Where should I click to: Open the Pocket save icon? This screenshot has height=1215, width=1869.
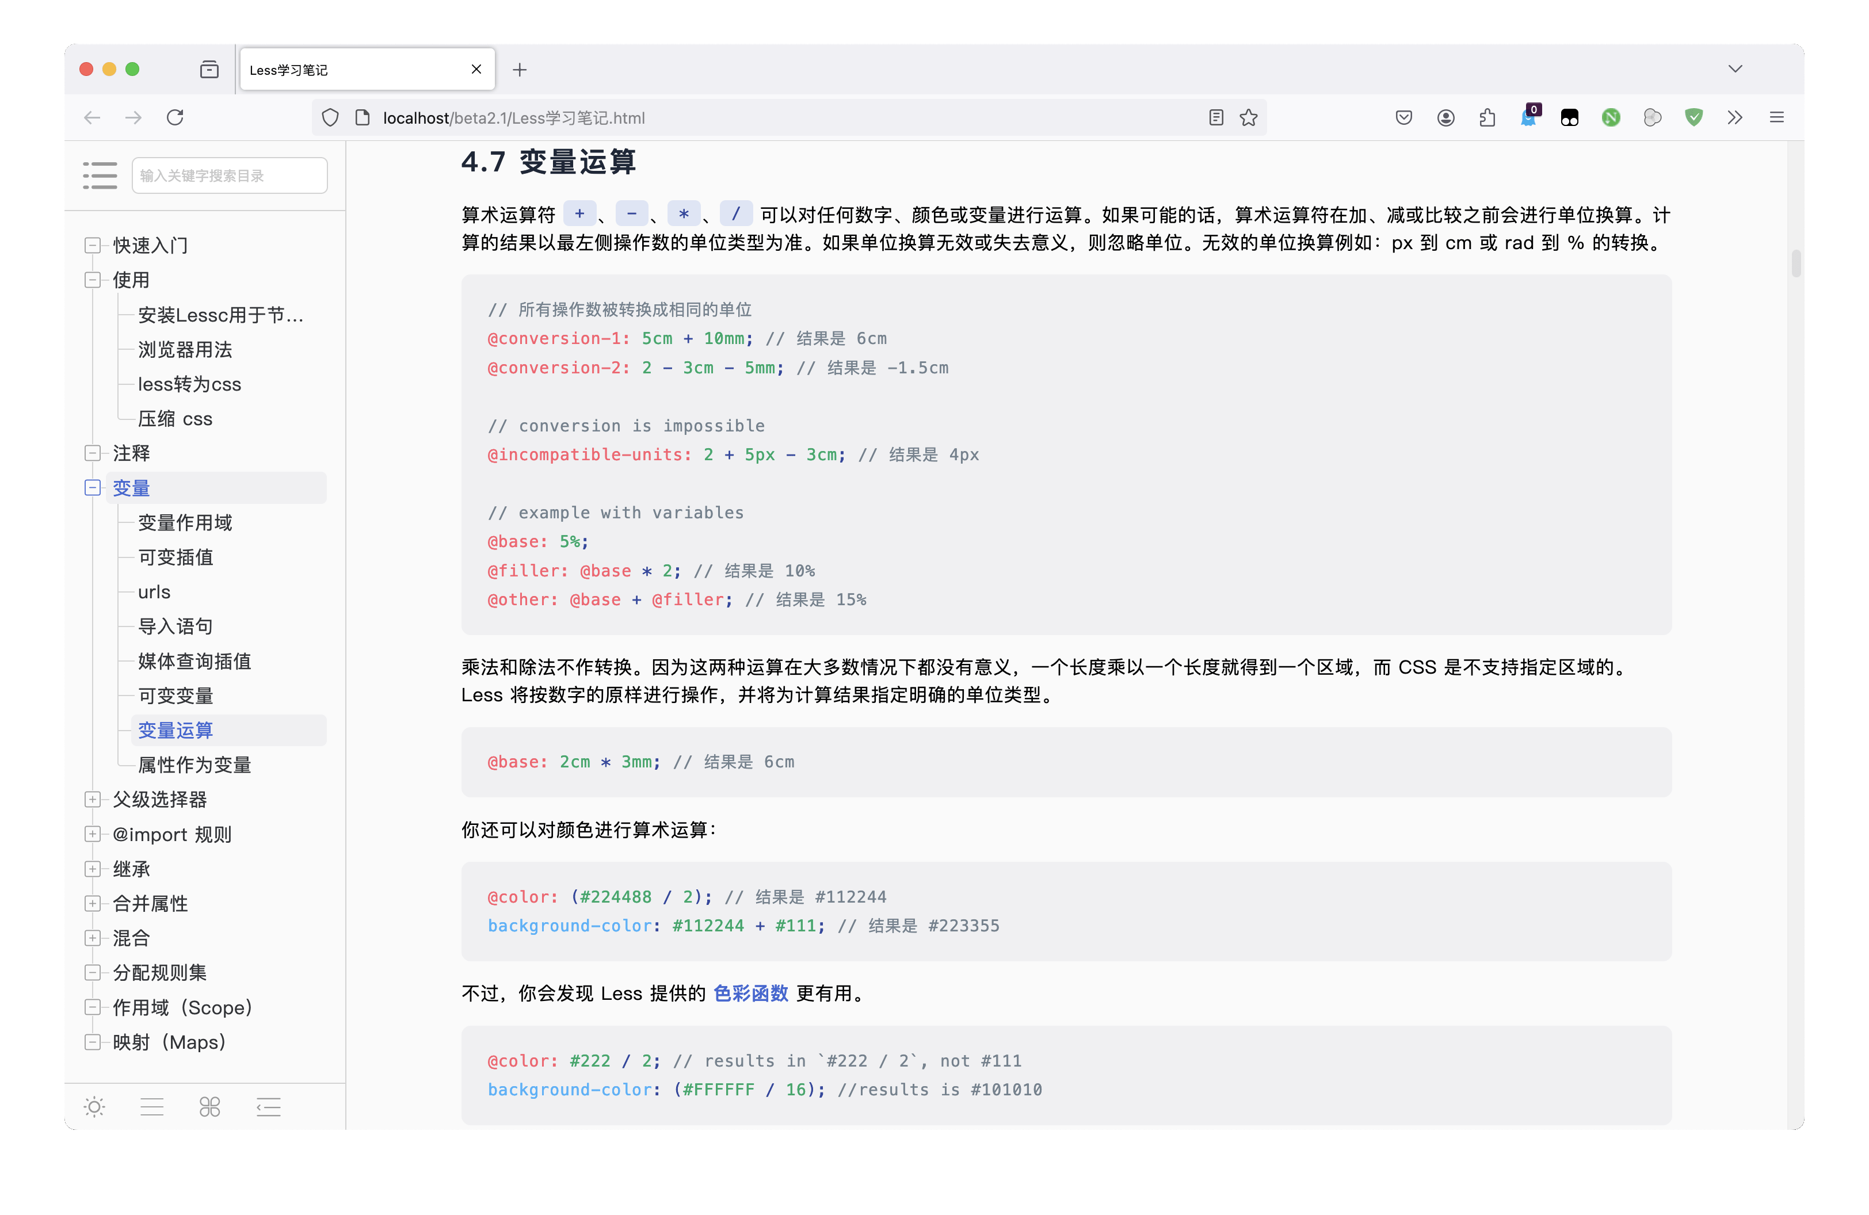coord(1404,118)
